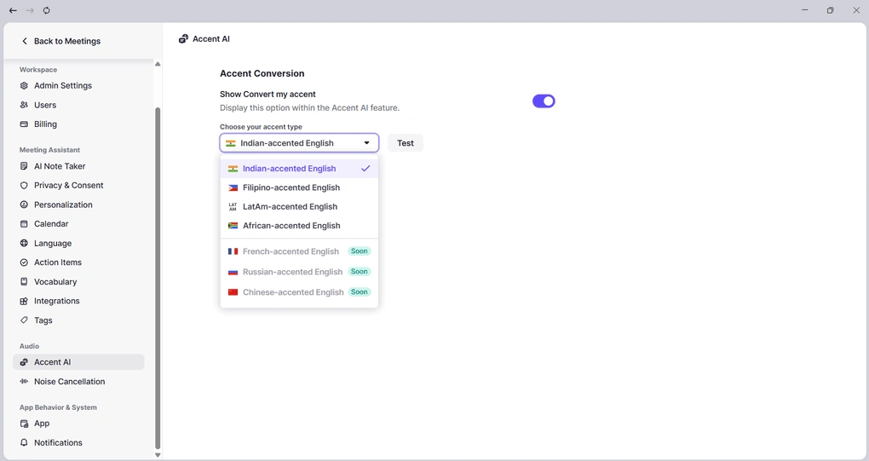Click the Billing card icon

[x=24, y=124]
